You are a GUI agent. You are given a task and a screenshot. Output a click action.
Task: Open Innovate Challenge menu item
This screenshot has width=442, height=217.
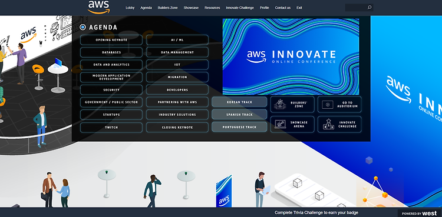click(240, 8)
